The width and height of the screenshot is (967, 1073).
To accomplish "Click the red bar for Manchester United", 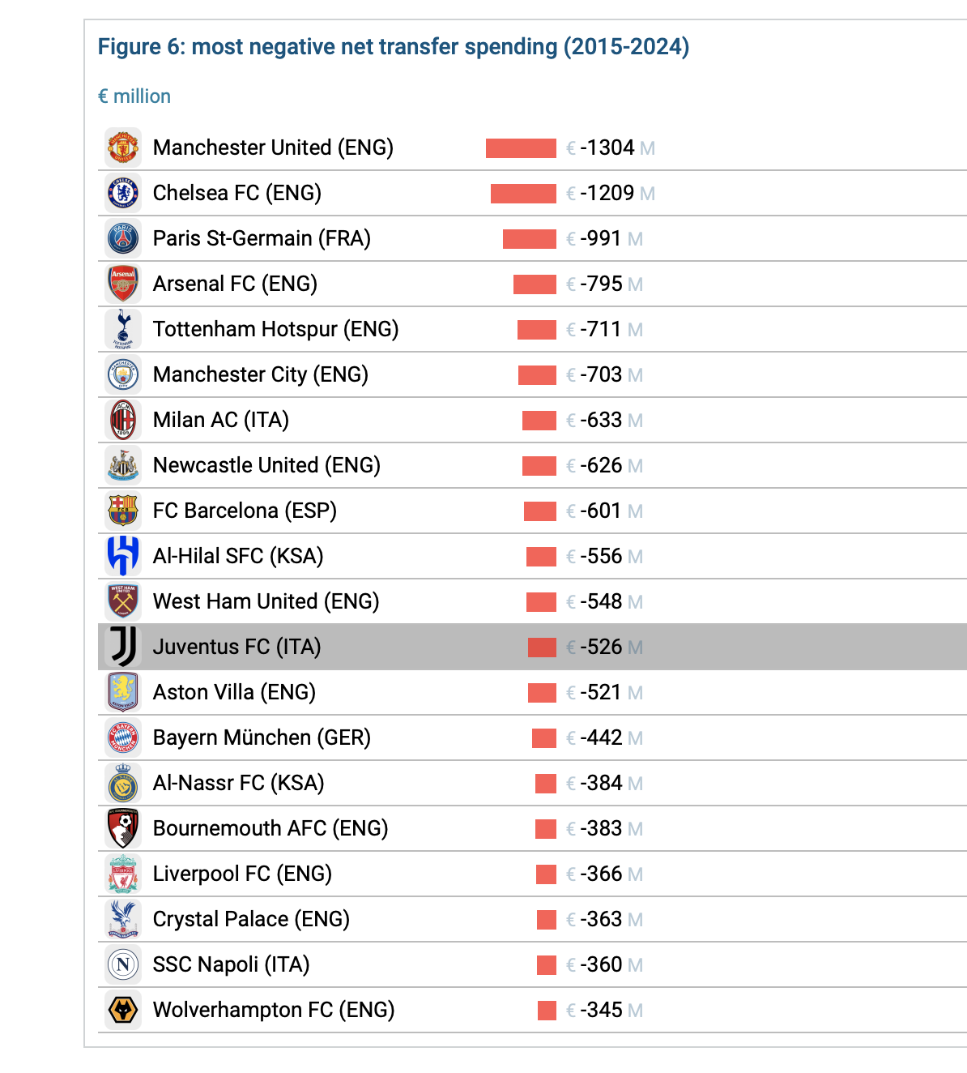I will pos(521,148).
